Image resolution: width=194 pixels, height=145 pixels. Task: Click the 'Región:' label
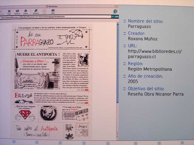point(135,64)
